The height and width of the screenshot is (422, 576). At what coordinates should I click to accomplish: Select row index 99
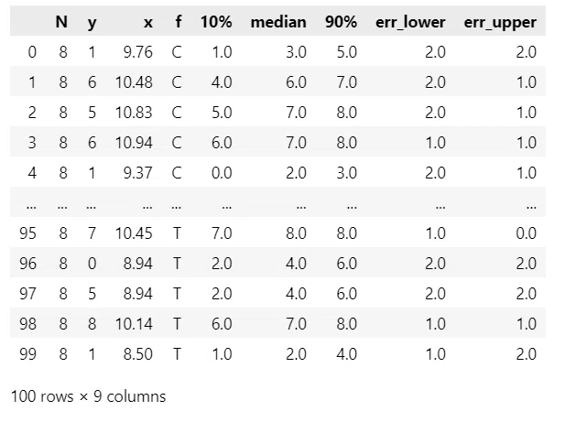(x=27, y=354)
